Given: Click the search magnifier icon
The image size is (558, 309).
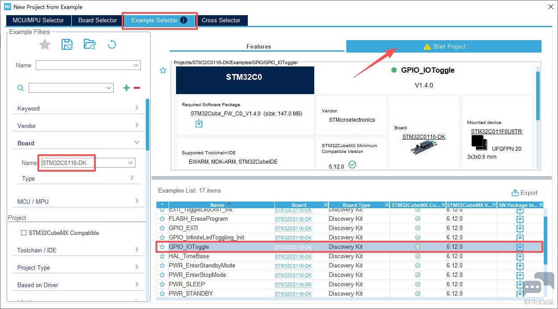Looking at the screenshot, I should pyautogui.click(x=21, y=88).
